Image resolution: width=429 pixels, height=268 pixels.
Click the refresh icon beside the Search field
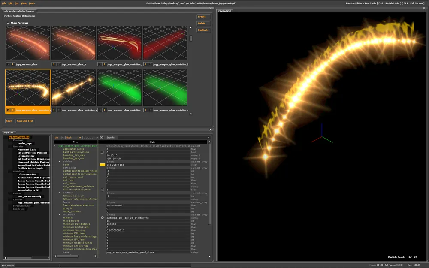pos(102,138)
